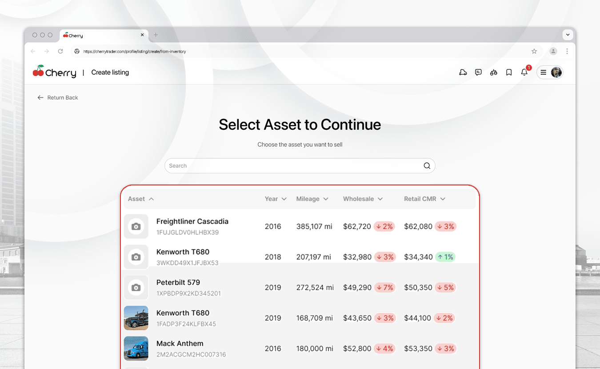Open the compare scales icon
Viewport: 600px width, 369px height.
pyautogui.click(x=493, y=72)
